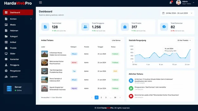Click the Server stack icon
The width and height of the screenshot is (198, 111).
point(9,88)
